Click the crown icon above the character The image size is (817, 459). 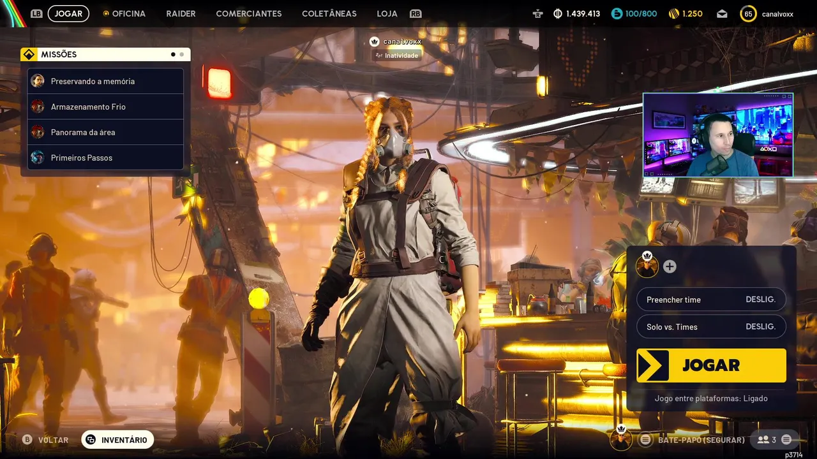click(375, 41)
